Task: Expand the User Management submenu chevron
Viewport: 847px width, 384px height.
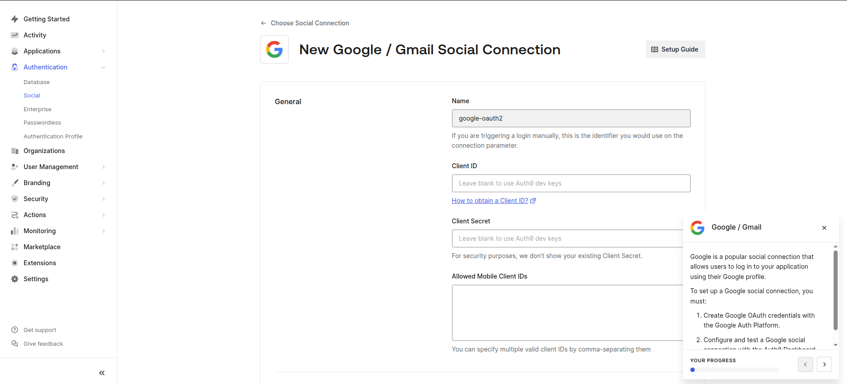Action: pos(103,167)
